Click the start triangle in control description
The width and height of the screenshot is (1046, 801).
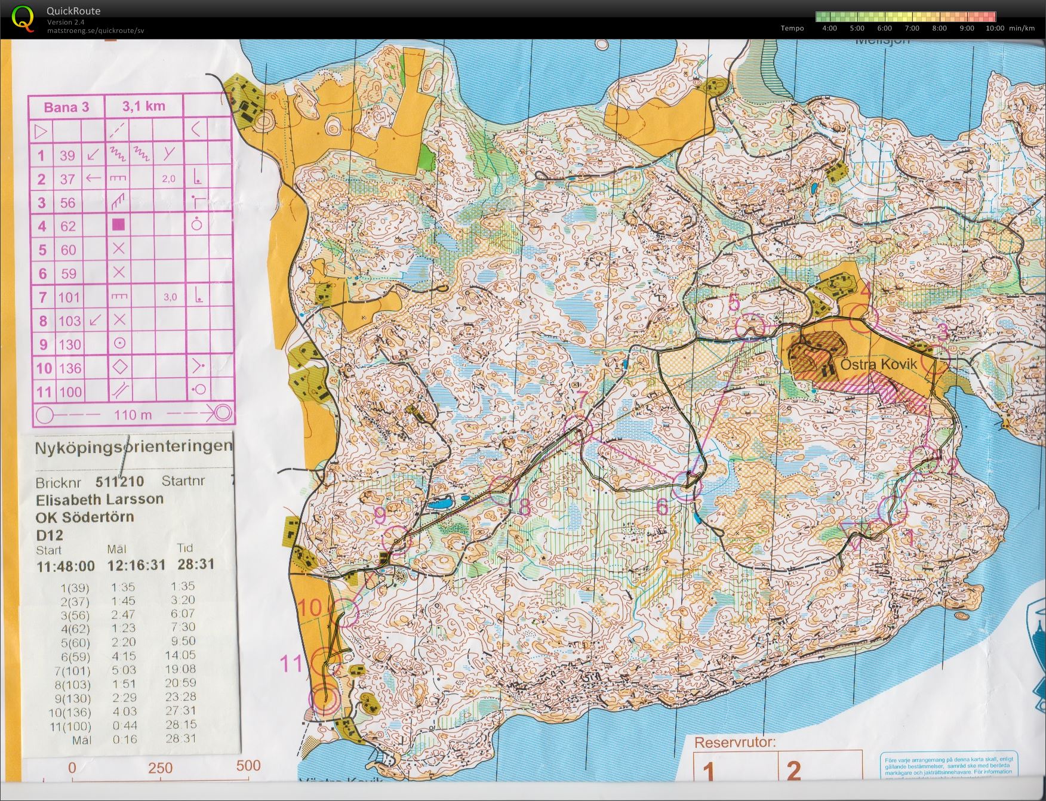41,130
